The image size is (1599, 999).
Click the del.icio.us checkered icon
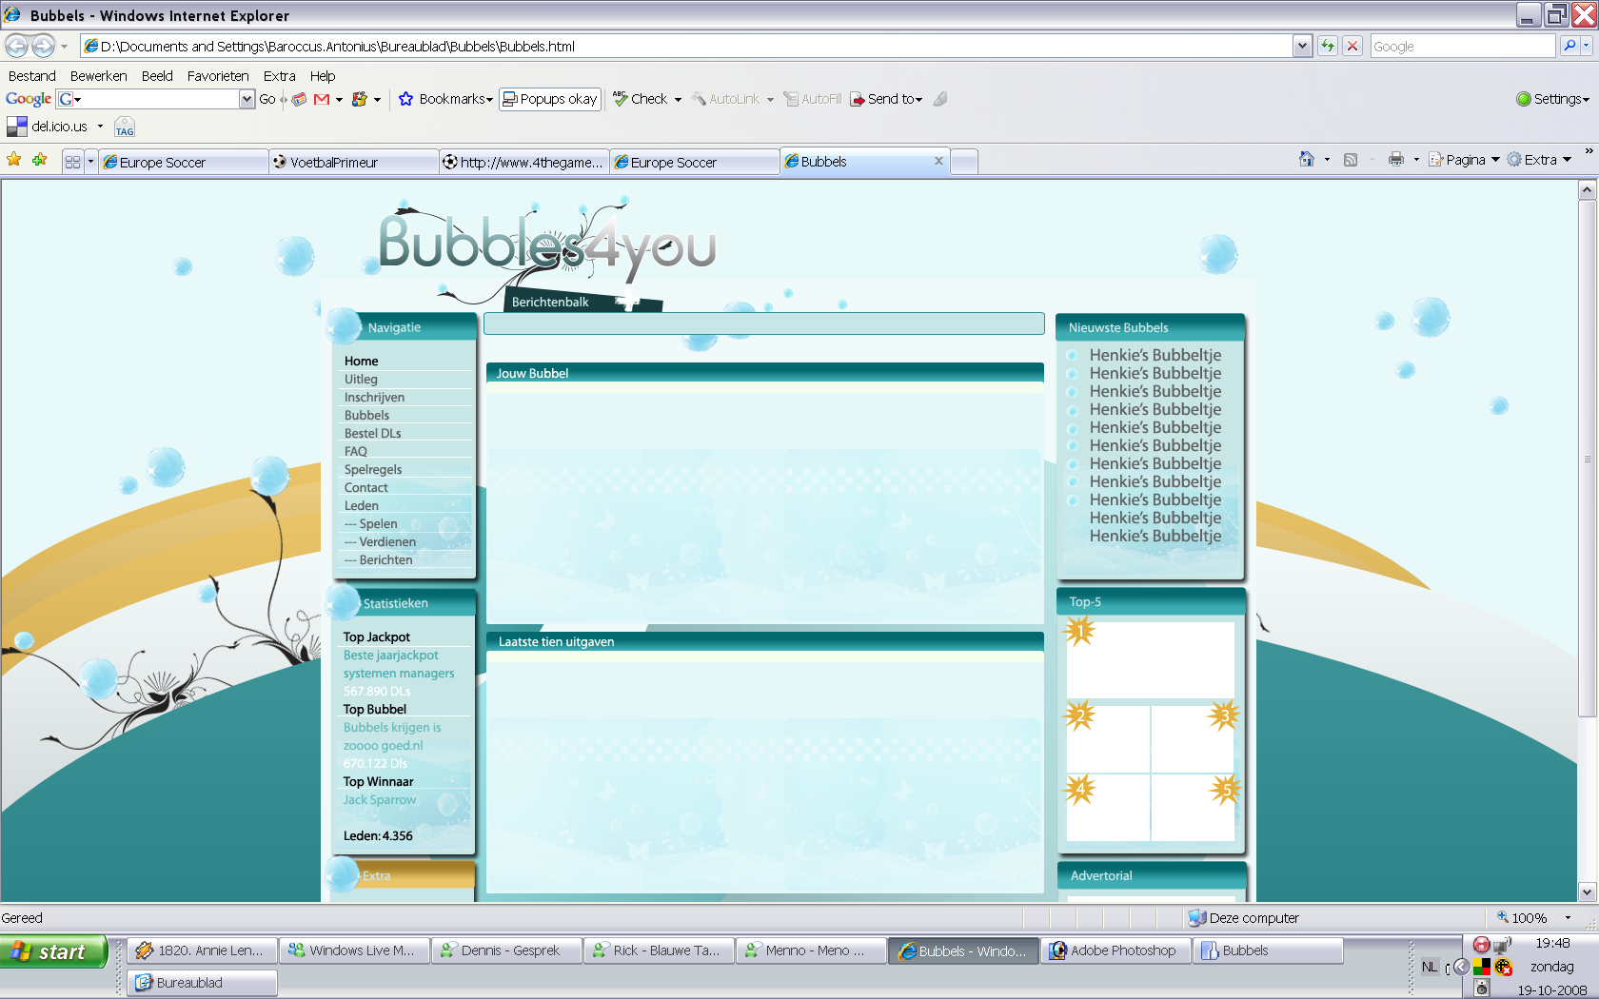[x=17, y=127]
